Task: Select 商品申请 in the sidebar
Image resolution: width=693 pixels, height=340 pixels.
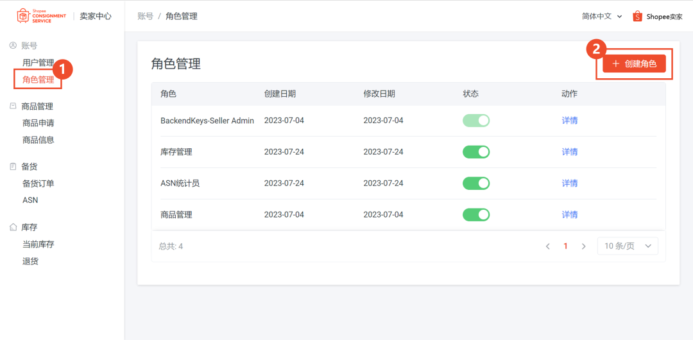Action: pyautogui.click(x=38, y=123)
